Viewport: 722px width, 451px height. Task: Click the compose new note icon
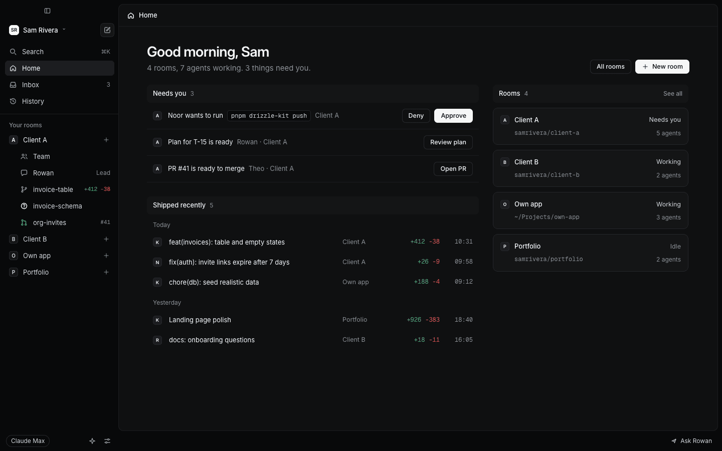click(x=107, y=30)
